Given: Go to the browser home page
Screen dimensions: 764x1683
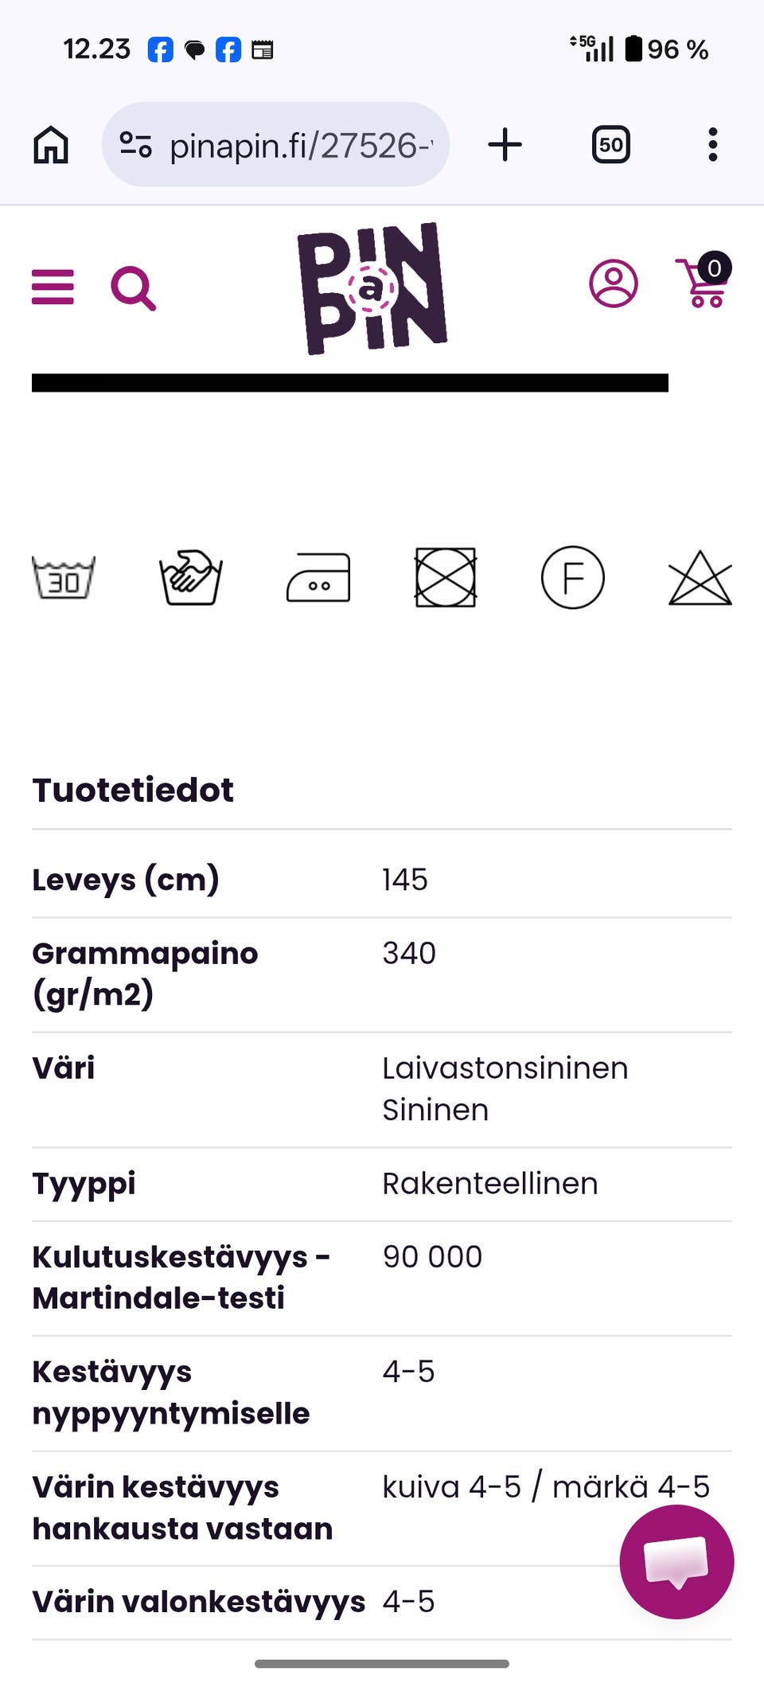Looking at the screenshot, I should coord(51,145).
